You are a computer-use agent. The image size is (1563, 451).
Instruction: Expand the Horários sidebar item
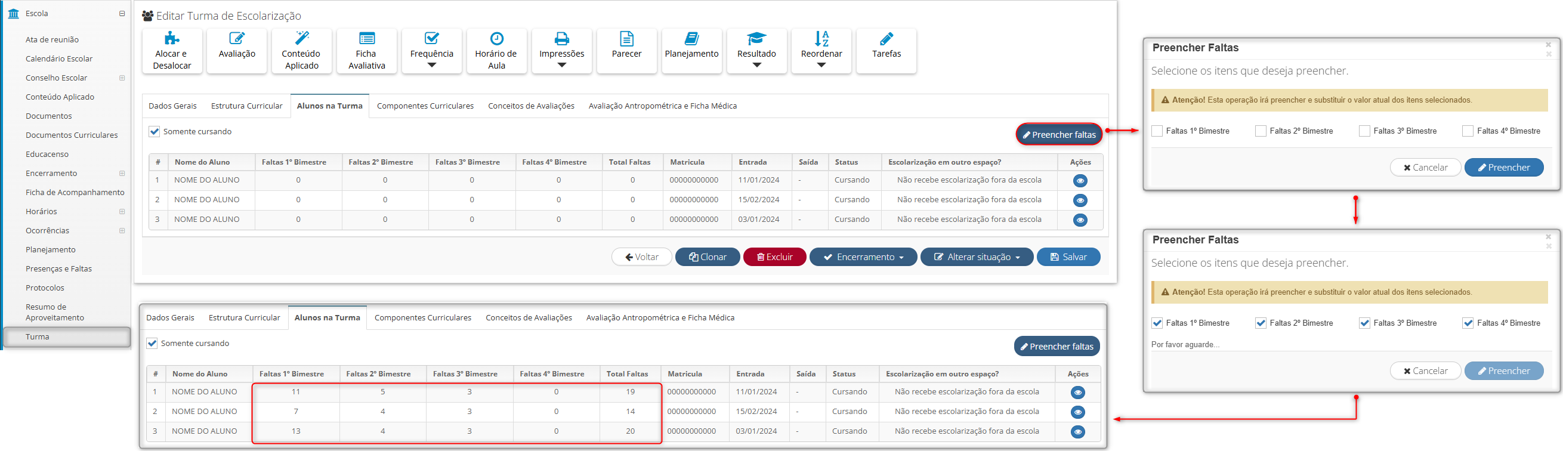[122, 212]
